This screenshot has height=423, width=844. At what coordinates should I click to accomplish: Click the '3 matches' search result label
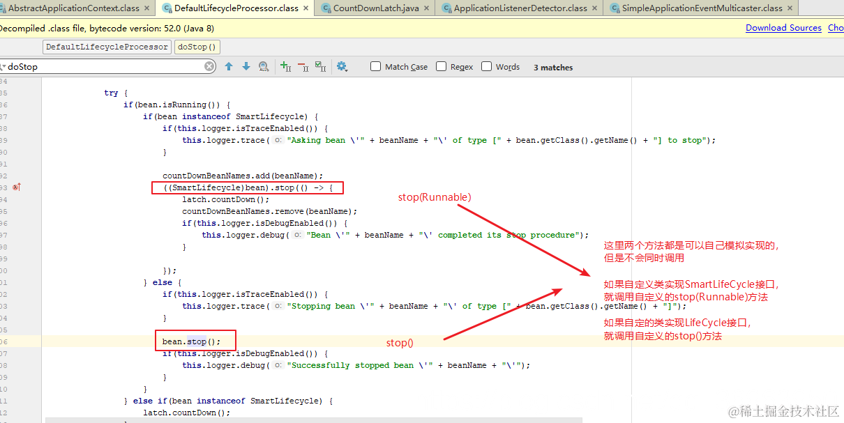(x=553, y=68)
